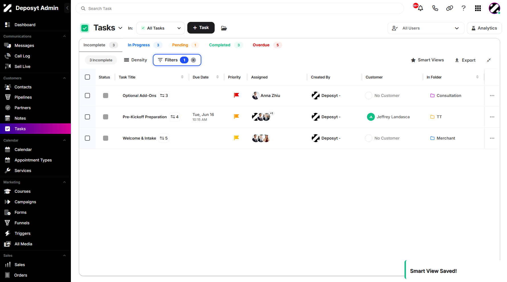Open the user profile avatar

[x=494, y=8]
